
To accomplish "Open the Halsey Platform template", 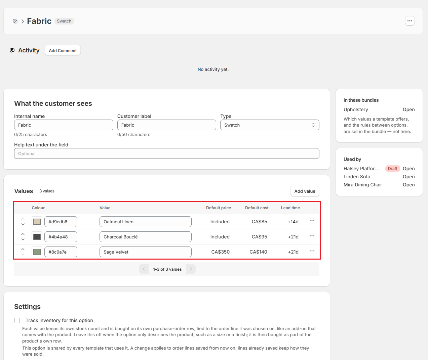I will (408, 169).
